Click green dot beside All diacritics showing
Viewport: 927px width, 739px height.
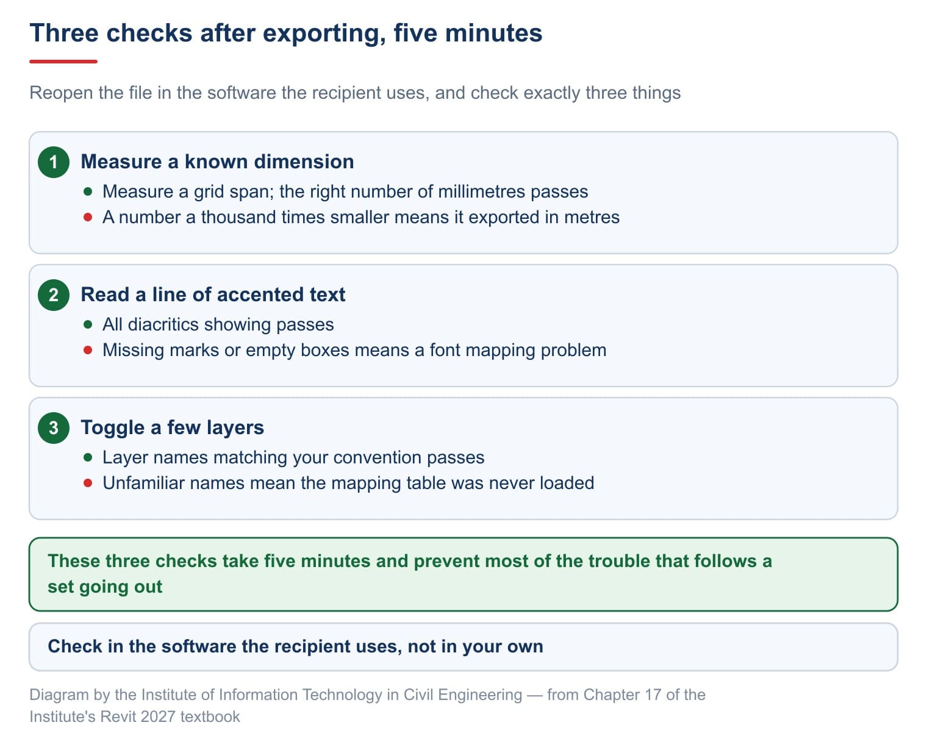click(x=88, y=324)
